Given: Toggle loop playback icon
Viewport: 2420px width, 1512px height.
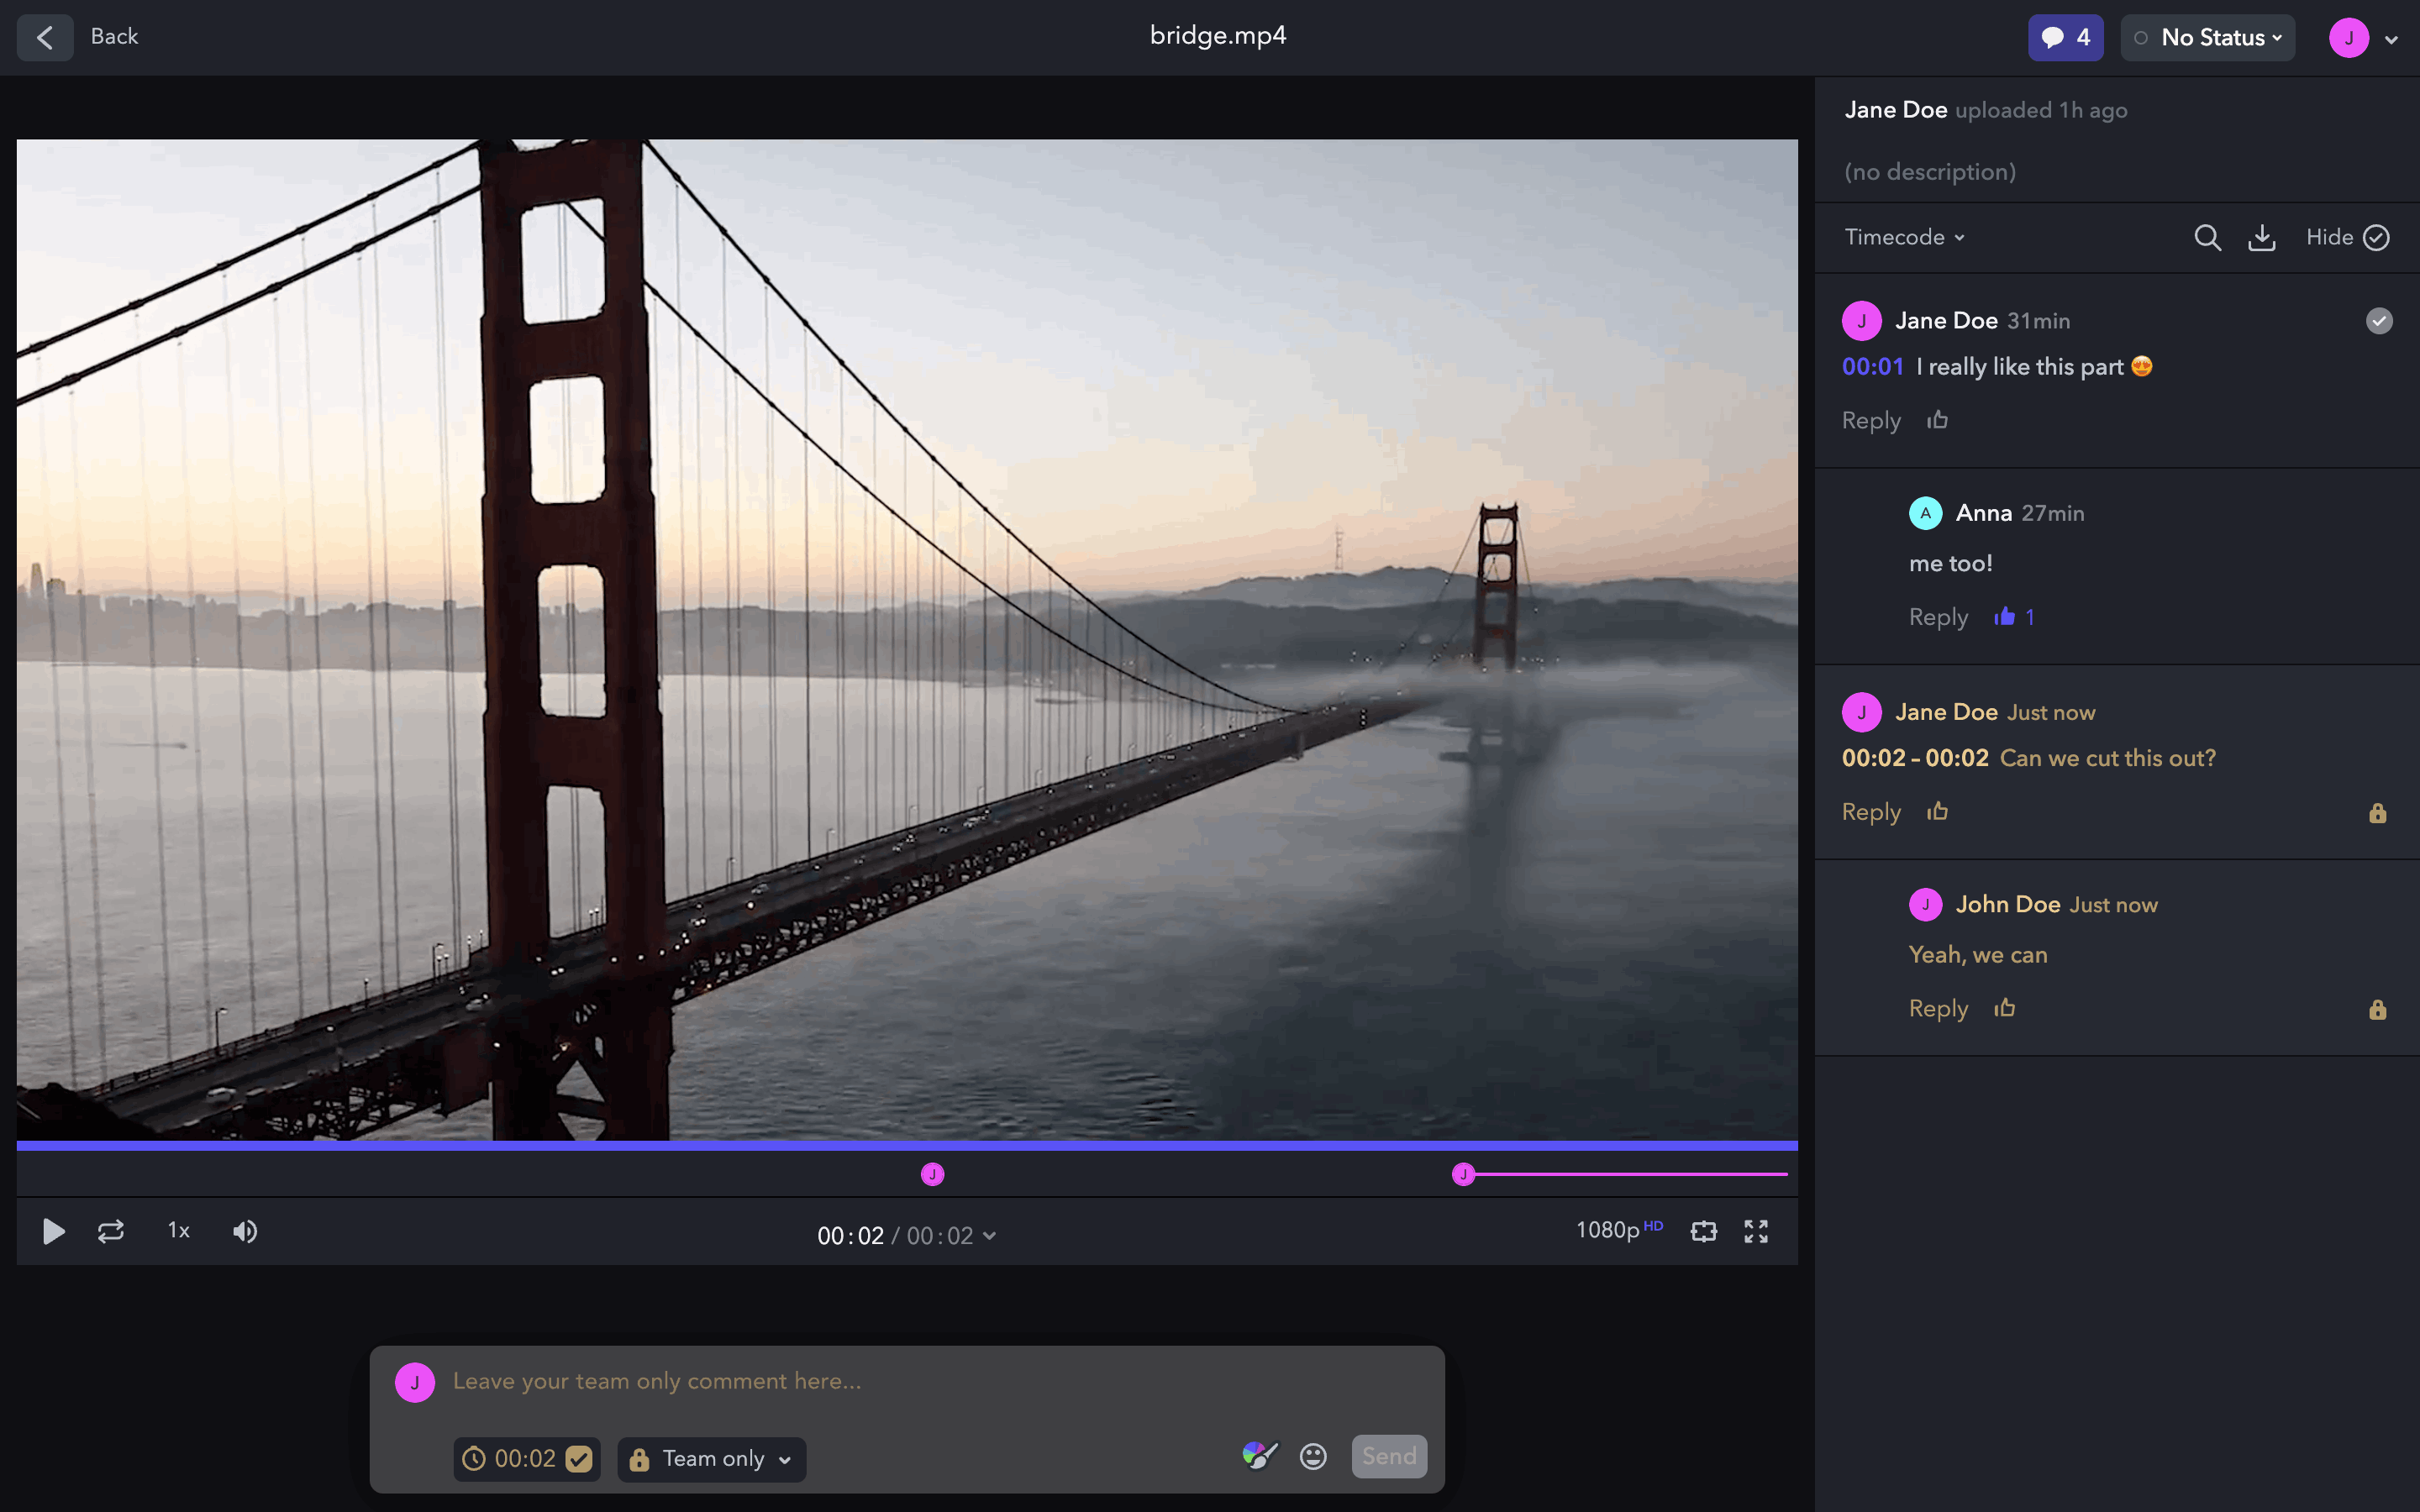Looking at the screenshot, I should 111,1231.
